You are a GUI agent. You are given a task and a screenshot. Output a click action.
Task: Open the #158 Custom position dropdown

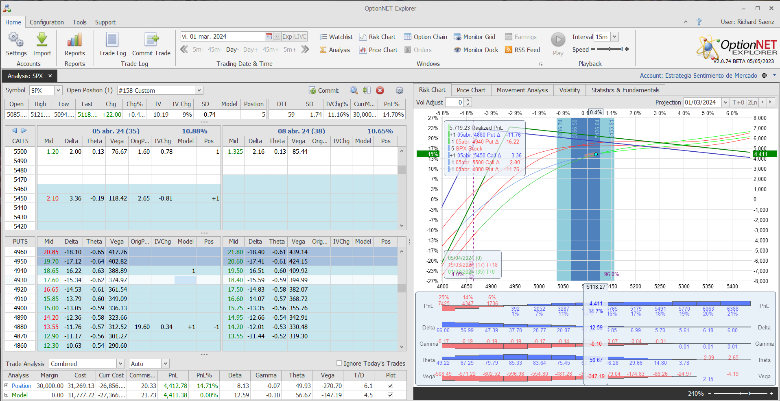[199, 90]
